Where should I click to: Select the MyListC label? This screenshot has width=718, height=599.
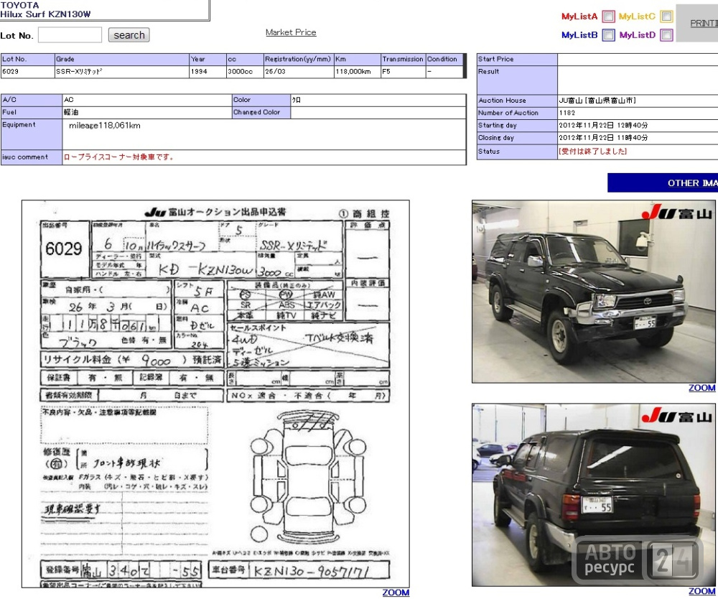pos(637,17)
